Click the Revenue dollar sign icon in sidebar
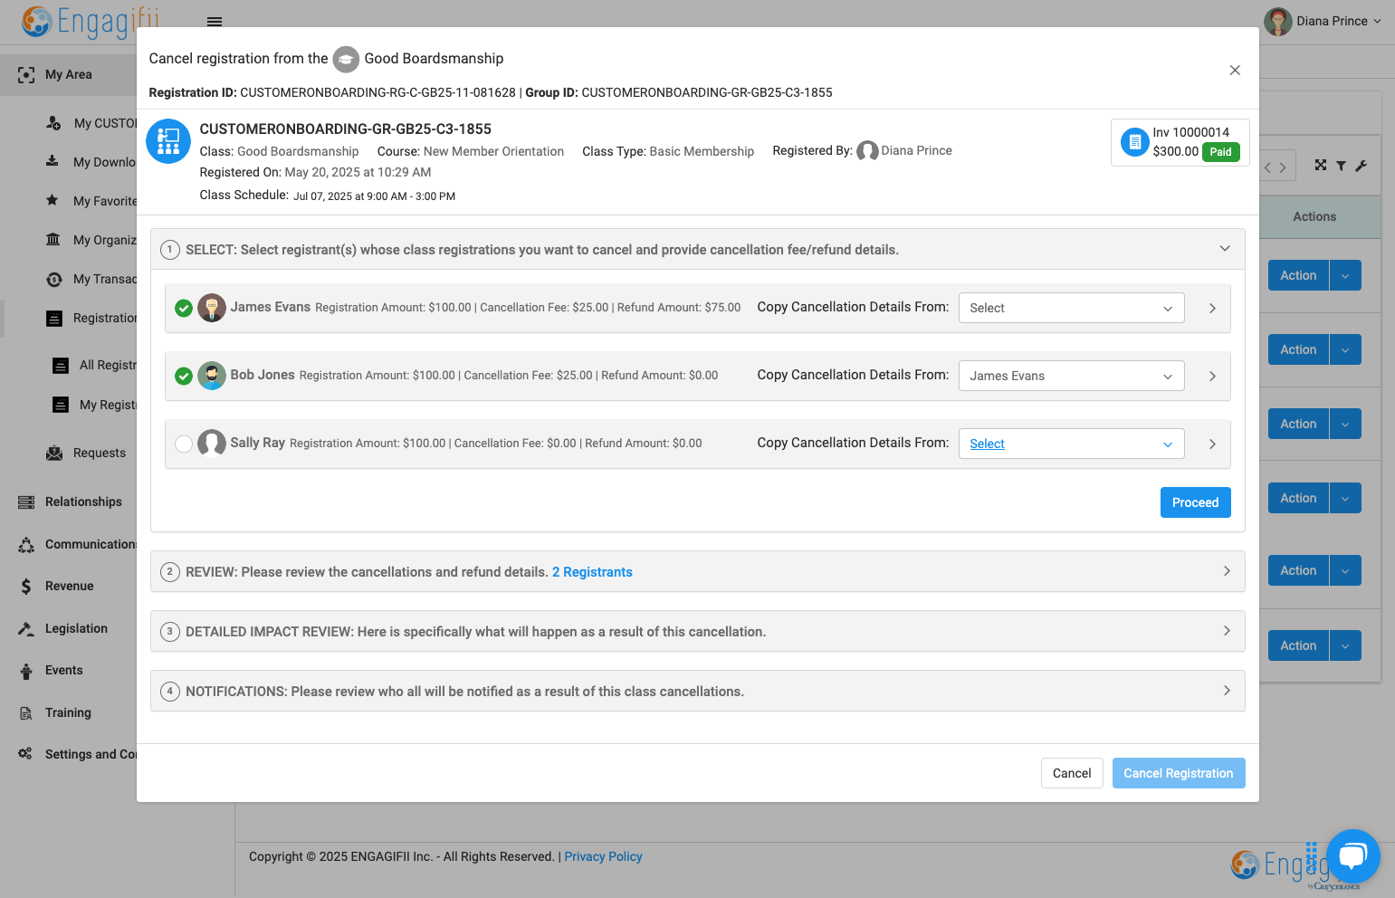The height and width of the screenshot is (898, 1395). coord(26,586)
